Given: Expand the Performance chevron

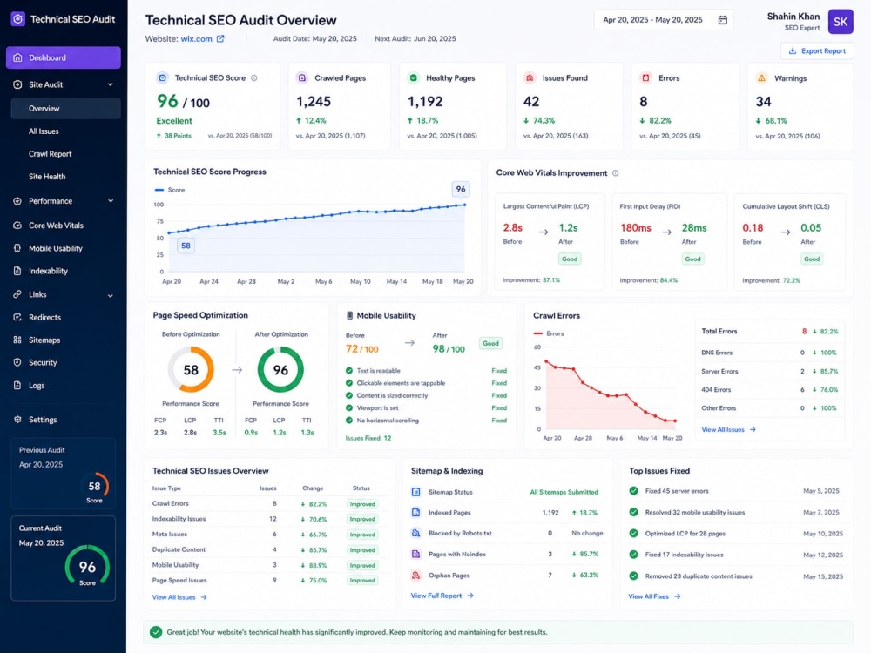Looking at the screenshot, I should point(110,201).
